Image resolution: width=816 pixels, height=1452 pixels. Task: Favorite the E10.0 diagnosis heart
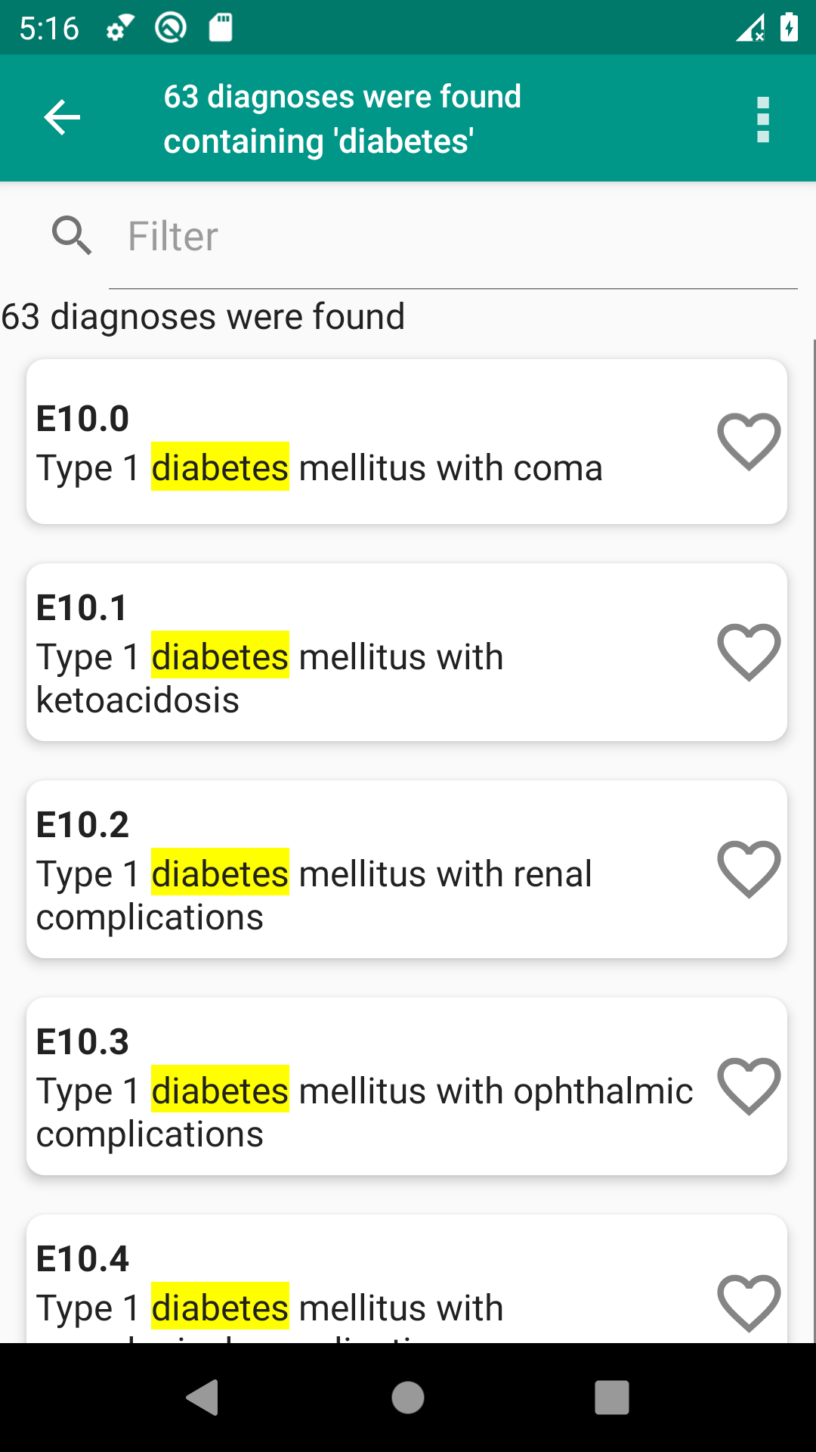point(749,442)
